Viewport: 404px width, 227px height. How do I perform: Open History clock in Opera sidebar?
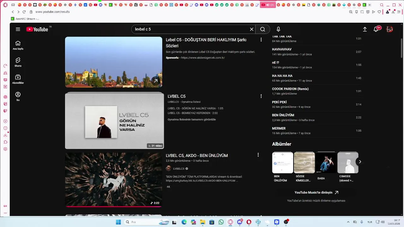(x=5, y=128)
